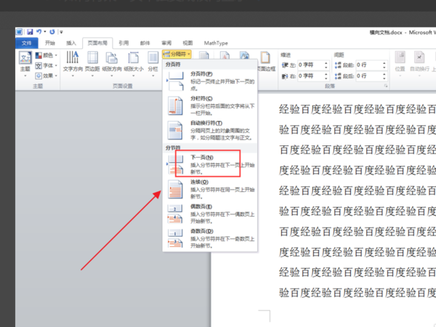
Task: Click the 纸张大小 (Paper Size) icon
Action: click(133, 58)
